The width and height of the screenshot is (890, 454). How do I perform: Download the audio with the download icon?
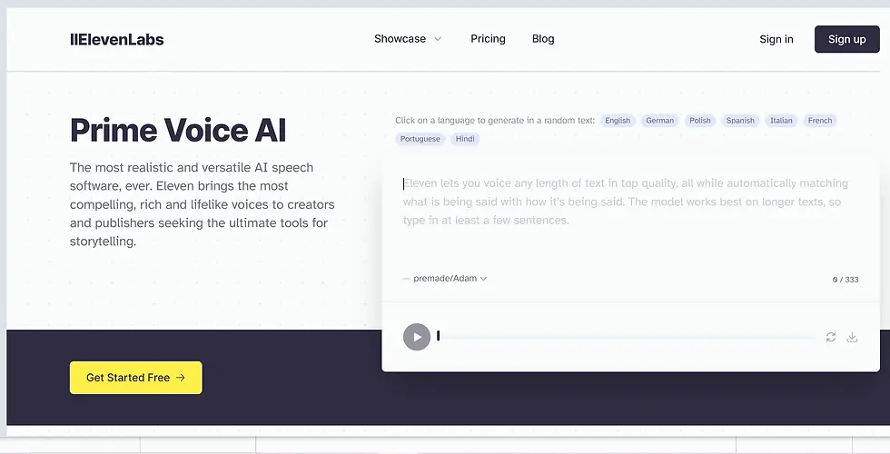(852, 337)
